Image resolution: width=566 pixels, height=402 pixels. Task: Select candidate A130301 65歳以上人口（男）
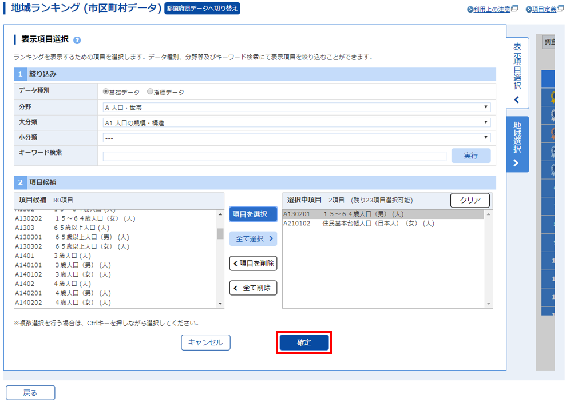coord(116,237)
